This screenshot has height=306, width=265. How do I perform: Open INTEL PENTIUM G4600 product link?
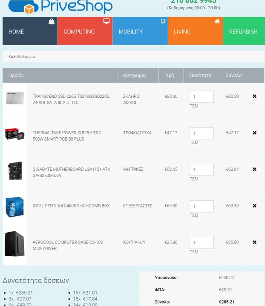71,206
